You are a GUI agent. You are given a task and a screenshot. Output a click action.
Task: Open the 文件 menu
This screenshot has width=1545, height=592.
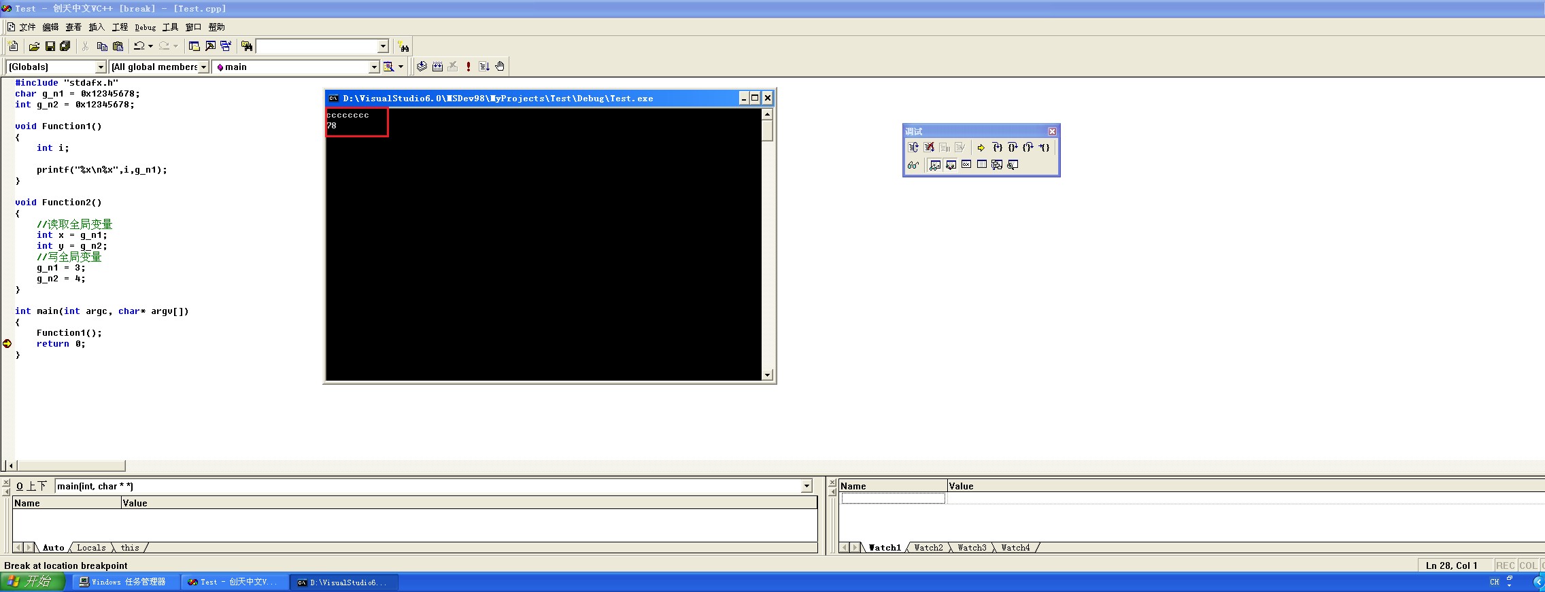pyautogui.click(x=27, y=27)
